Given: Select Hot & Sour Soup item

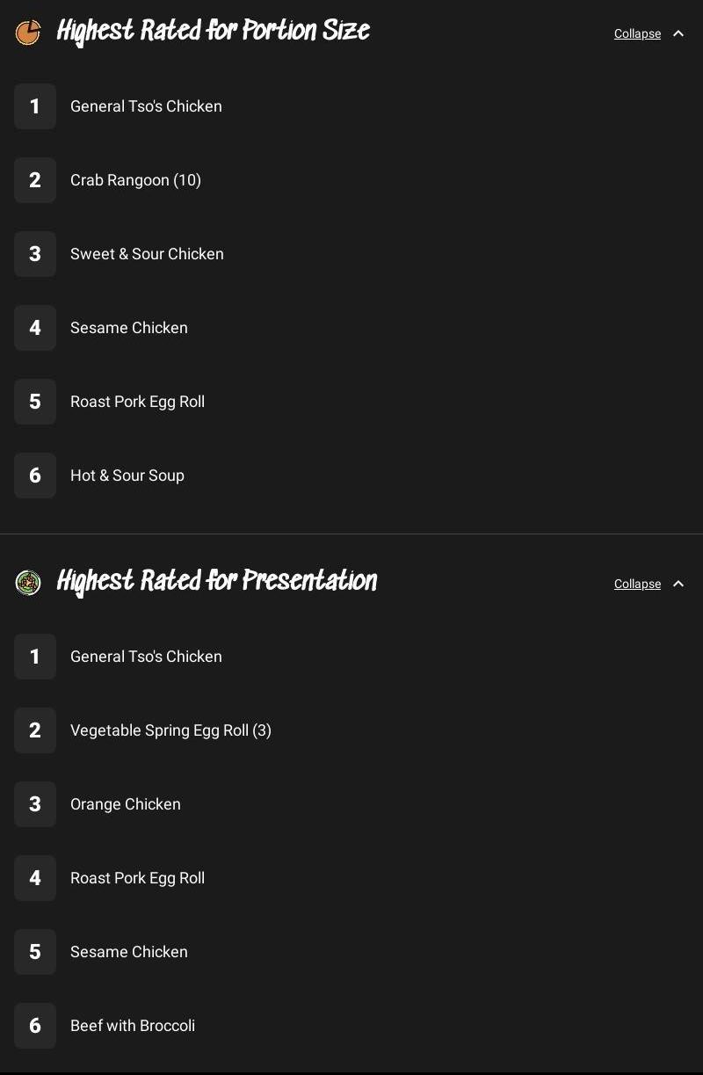Looking at the screenshot, I should (x=127, y=476).
